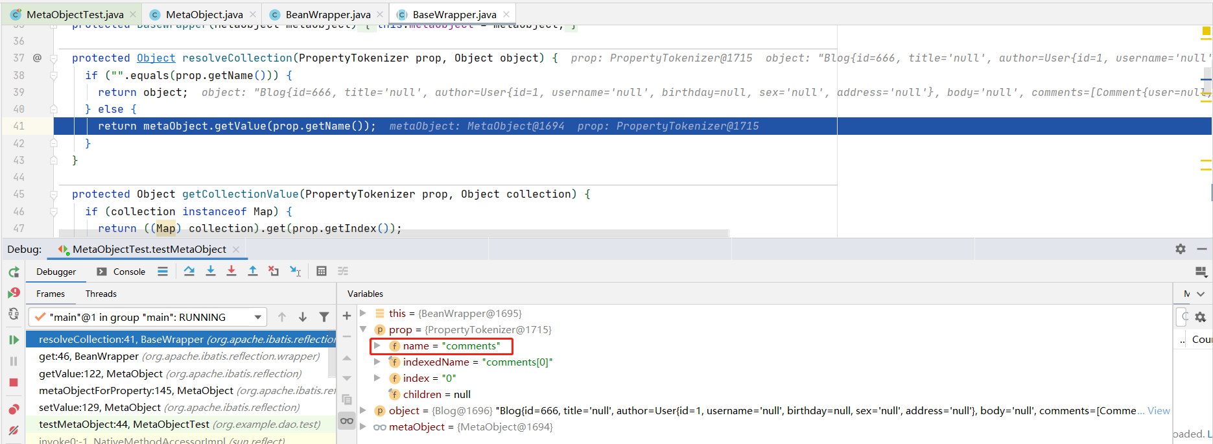Screen dimensions: 1213x444
Task: Select the children = null field
Action: pyautogui.click(x=430, y=394)
